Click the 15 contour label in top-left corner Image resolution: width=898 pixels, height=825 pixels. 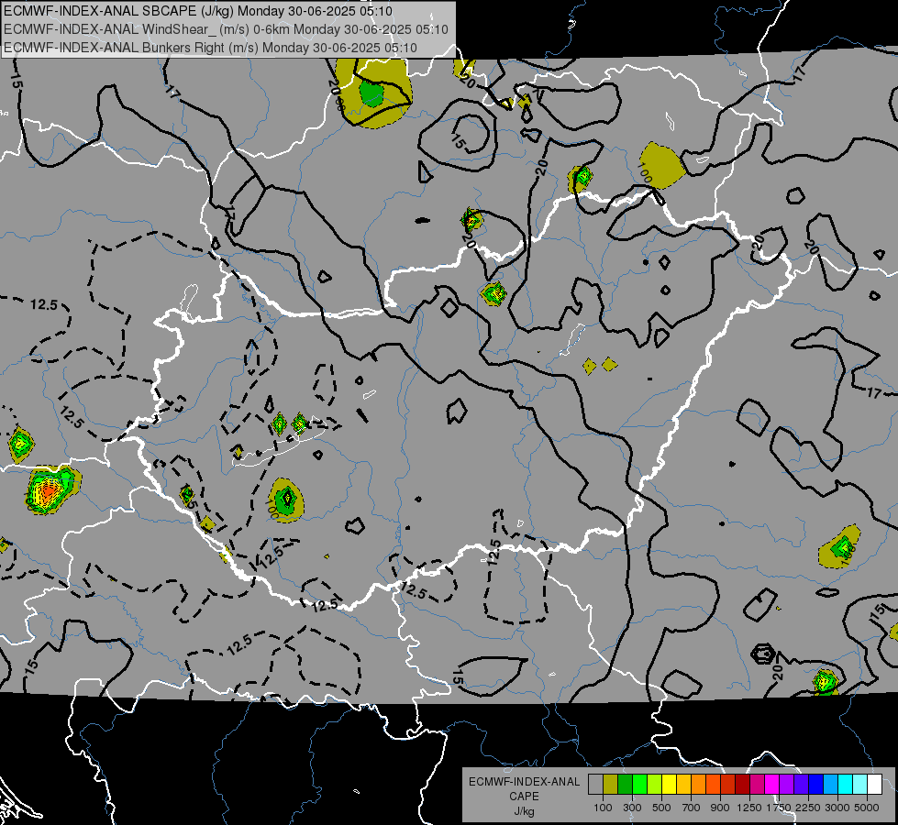17,81
